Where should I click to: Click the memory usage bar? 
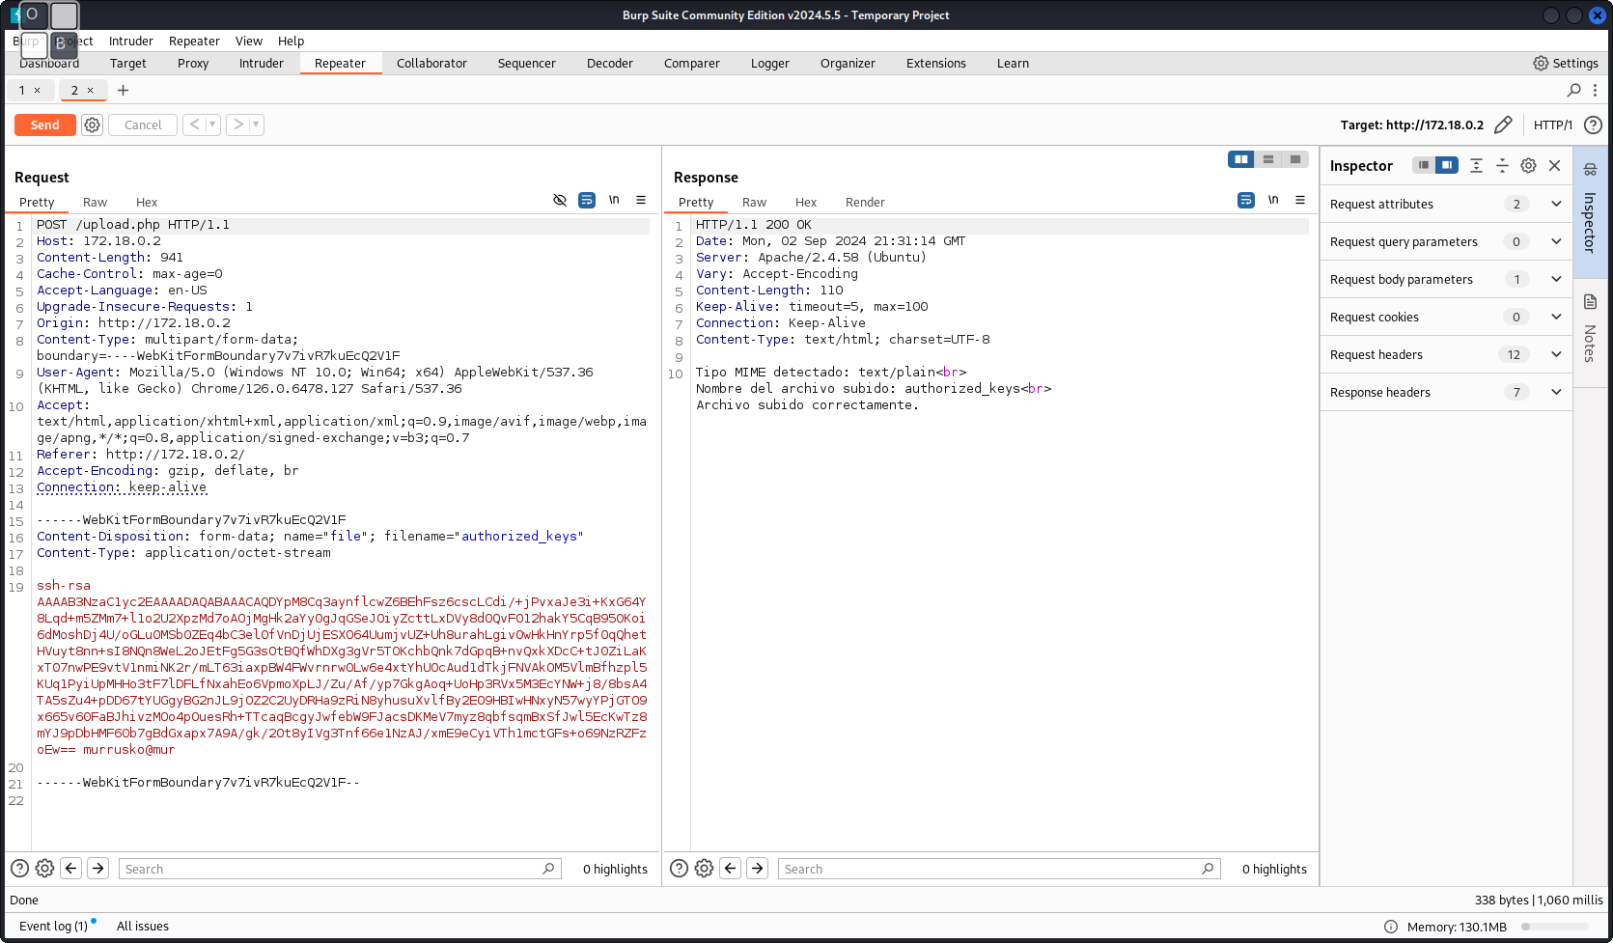coord(1555,927)
